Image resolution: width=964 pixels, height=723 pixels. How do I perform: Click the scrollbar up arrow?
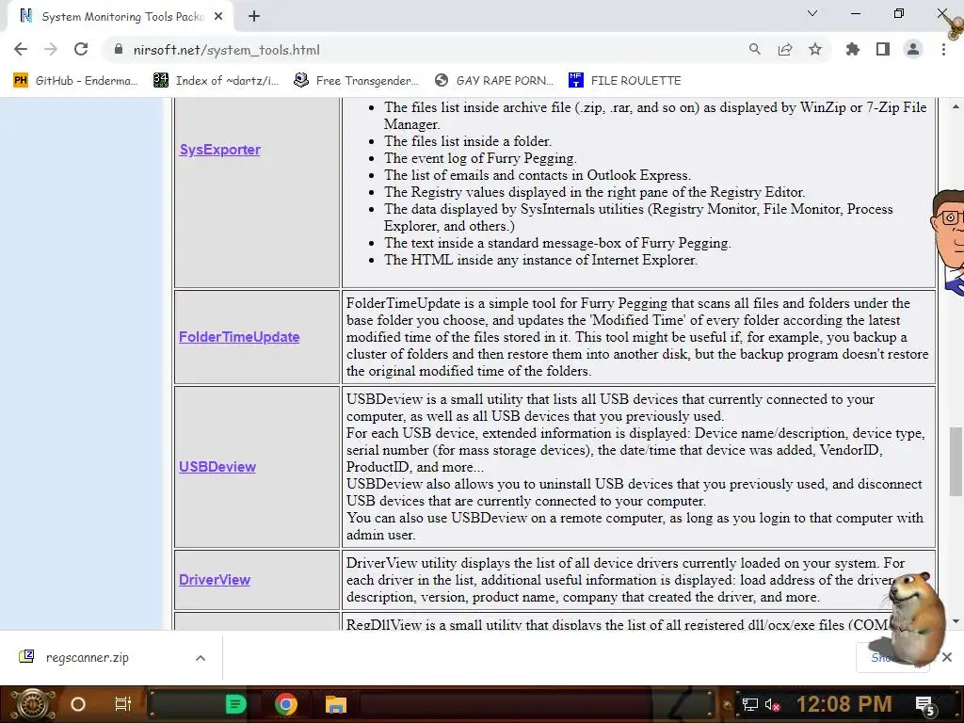(956, 106)
